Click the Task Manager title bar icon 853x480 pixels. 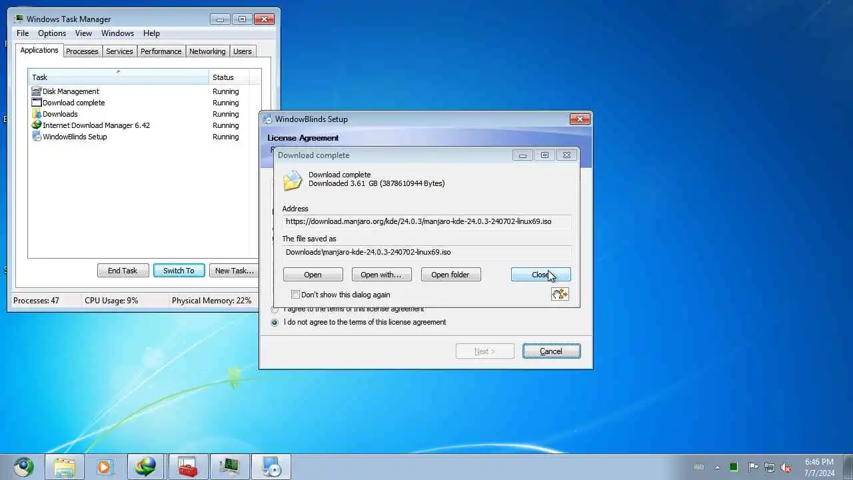coord(19,19)
